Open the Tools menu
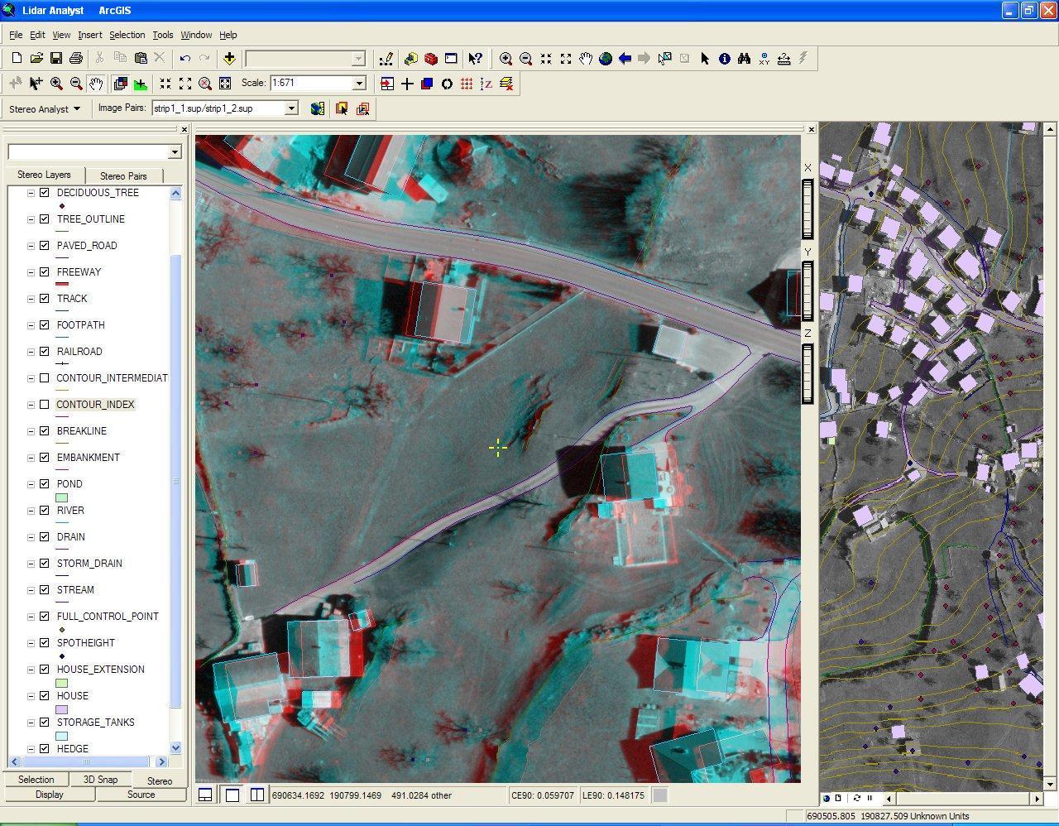1059x826 pixels. point(162,35)
